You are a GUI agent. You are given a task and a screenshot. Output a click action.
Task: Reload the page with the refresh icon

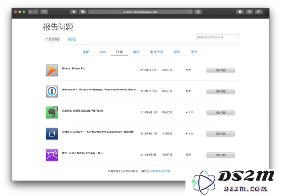click(x=190, y=12)
